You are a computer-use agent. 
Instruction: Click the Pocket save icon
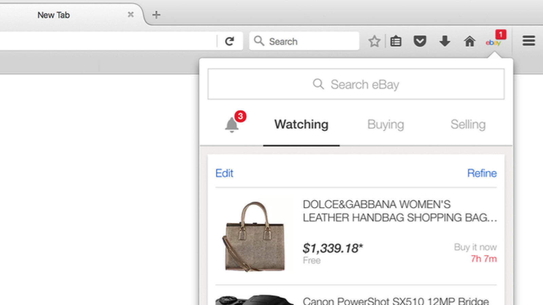coord(420,41)
